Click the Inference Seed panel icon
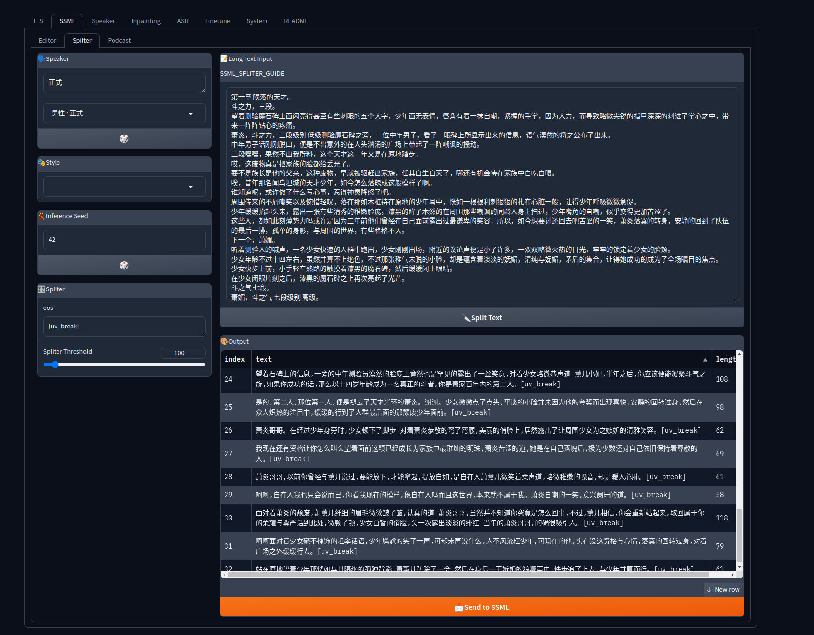Image resolution: width=814 pixels, height=635 pixels. (41, 216)
